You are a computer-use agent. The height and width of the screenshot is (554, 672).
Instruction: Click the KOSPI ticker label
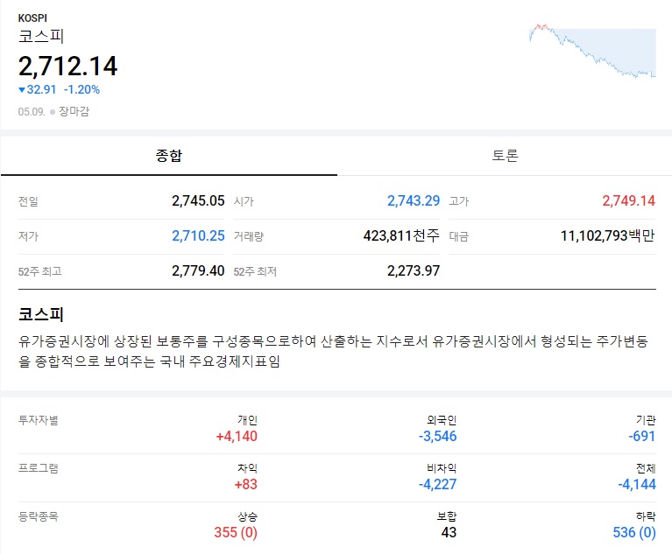click(x=32, y=18)
